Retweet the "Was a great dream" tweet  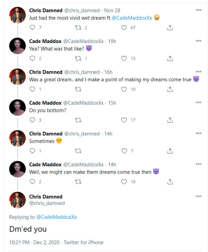pos(78,89)
